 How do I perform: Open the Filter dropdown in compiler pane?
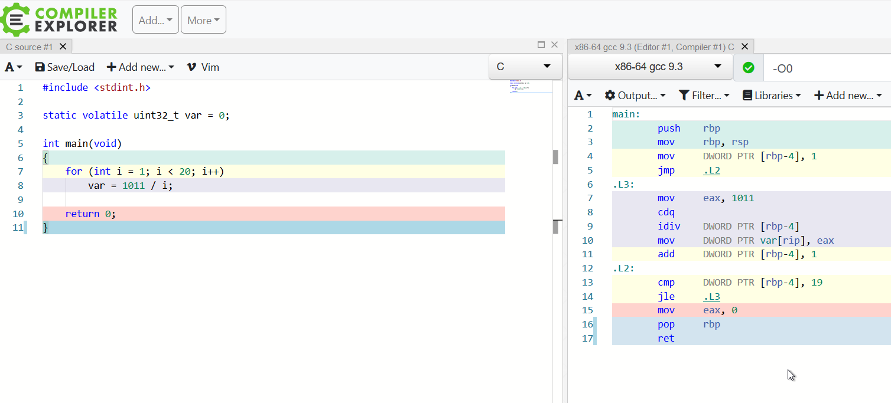click(704, 96)
